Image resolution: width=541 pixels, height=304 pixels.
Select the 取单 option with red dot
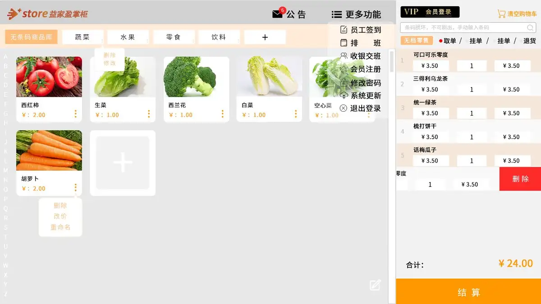coord(448,41)
